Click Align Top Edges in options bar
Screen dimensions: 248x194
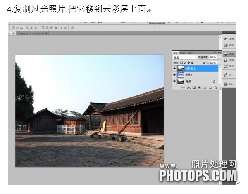(x=13, y=28)
